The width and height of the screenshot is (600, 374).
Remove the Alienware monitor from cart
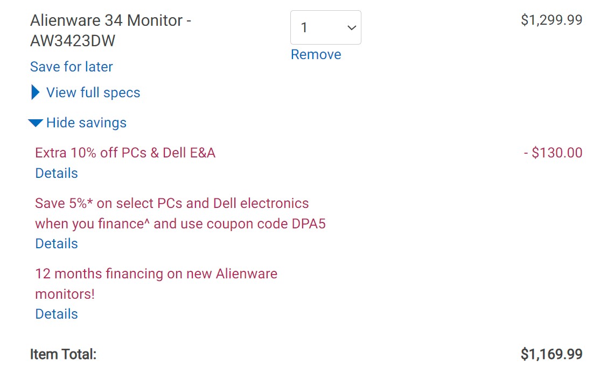(316, 55)
